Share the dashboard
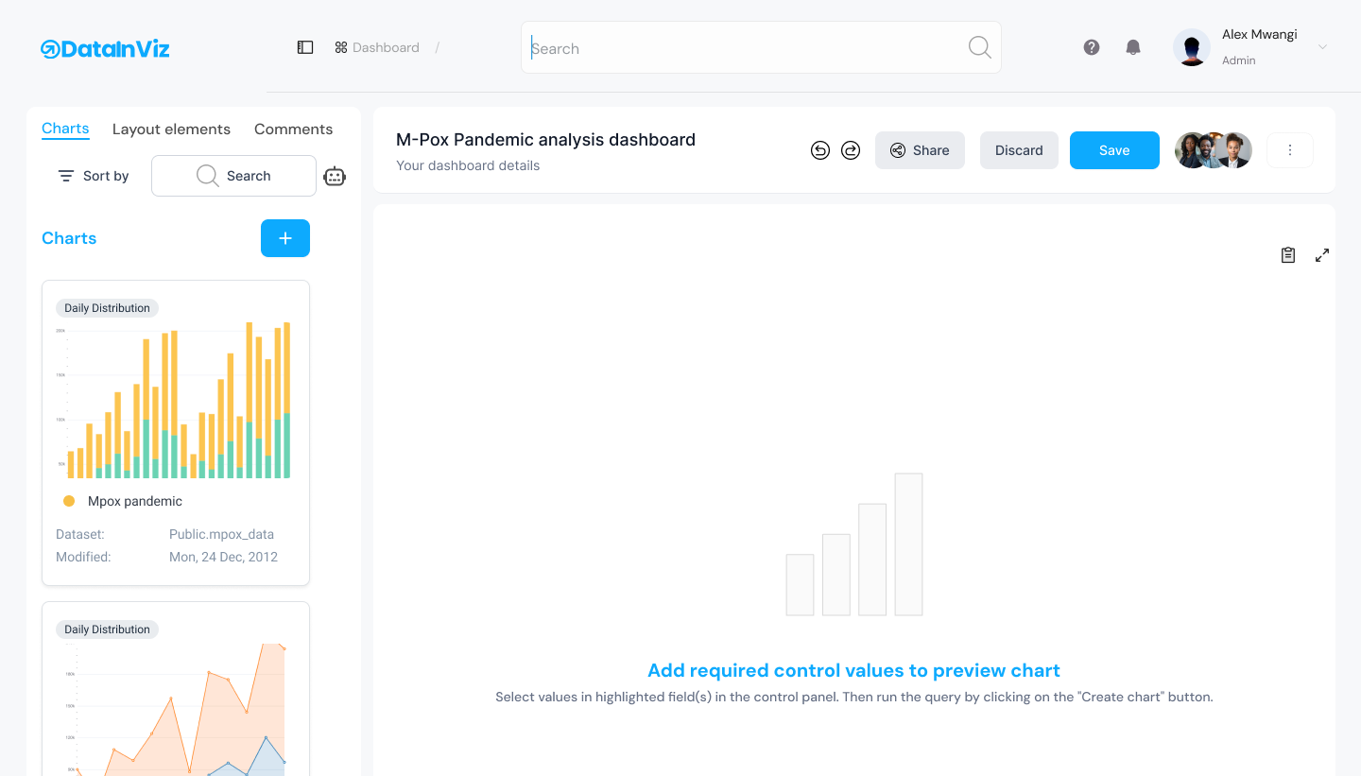Screen dimensions: 1361x776 point(919,149)
